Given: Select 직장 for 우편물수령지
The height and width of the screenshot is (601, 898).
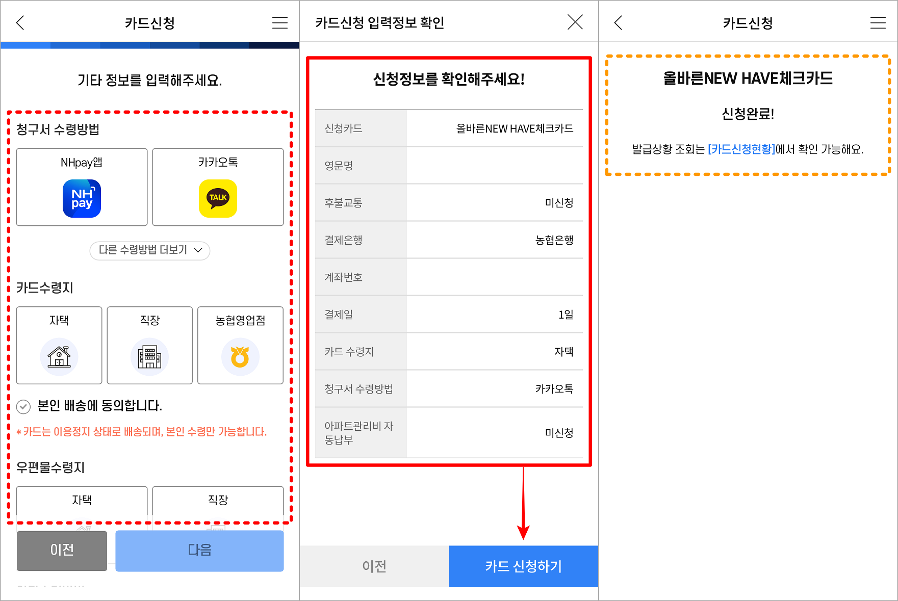Looking at the screenshot, I should pos(217,501).
